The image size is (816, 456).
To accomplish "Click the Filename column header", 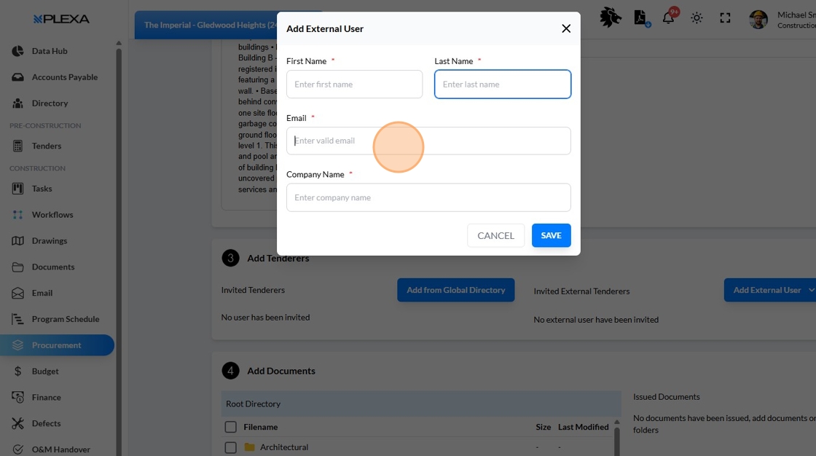I will point(261,427).
